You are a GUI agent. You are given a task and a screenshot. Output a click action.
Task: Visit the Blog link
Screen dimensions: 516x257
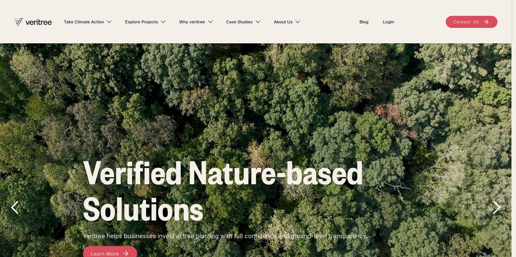(364, 22)
